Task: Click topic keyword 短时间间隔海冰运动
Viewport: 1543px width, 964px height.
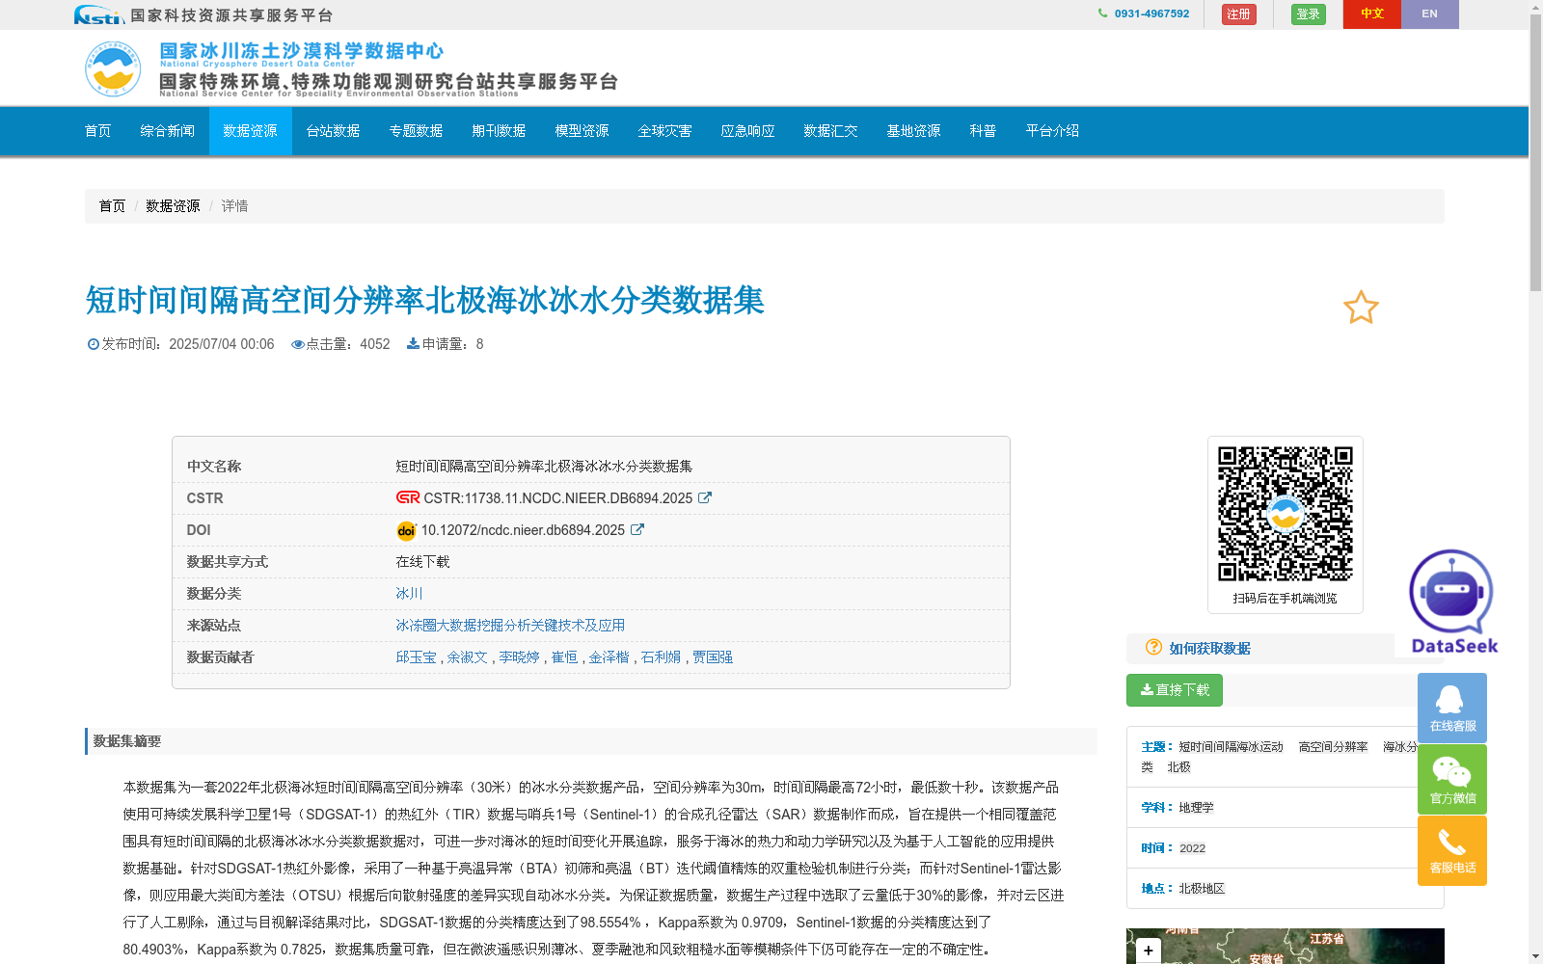Action: click(x=1231, y=747)
